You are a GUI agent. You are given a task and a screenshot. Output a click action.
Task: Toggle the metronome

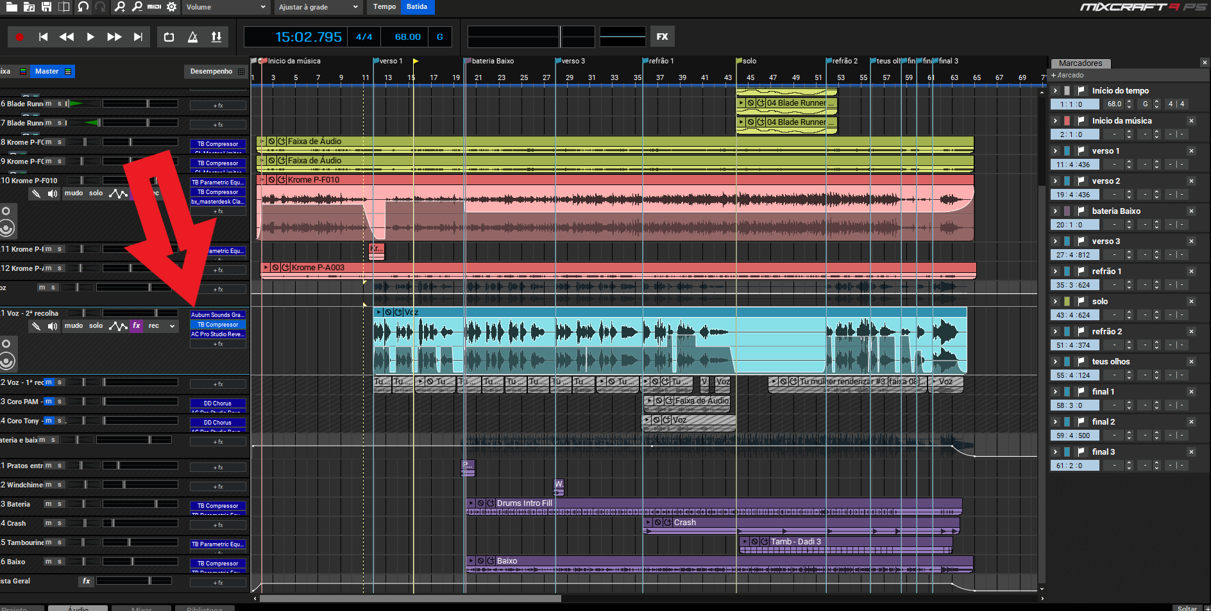pos(192,37)
